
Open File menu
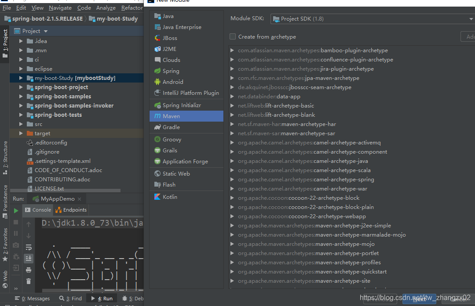pos(7,8)
